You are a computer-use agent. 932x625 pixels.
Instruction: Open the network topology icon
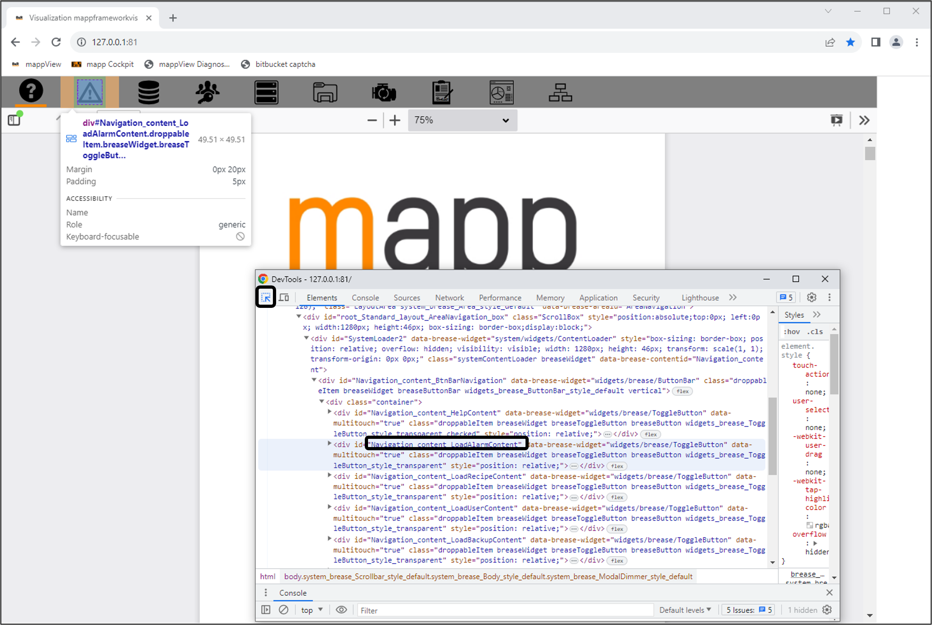(560, 92)
